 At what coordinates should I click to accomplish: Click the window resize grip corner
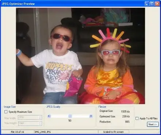pos(159,132)
